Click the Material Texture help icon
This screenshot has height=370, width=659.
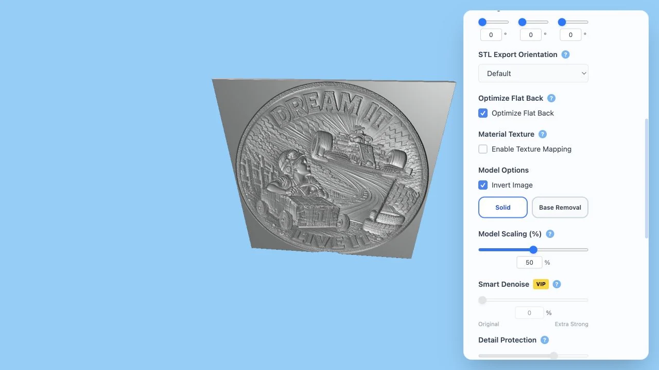click(x=543, y=134)
